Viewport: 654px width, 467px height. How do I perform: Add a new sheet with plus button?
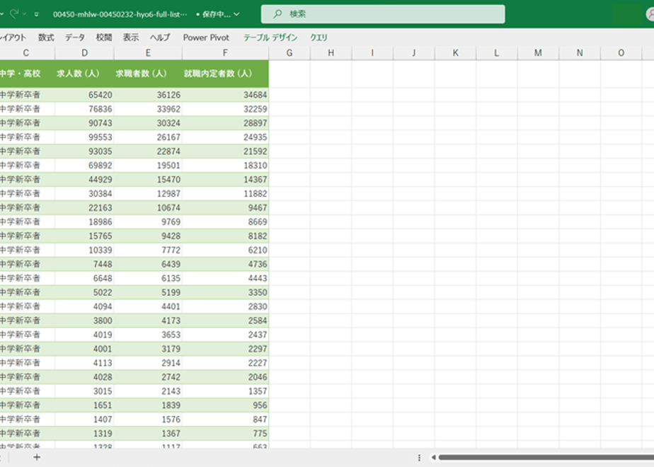click(x=37, y=457)
